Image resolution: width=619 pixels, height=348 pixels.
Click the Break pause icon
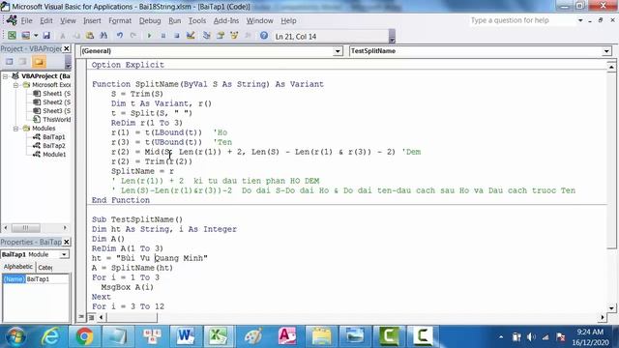point(163,36)
